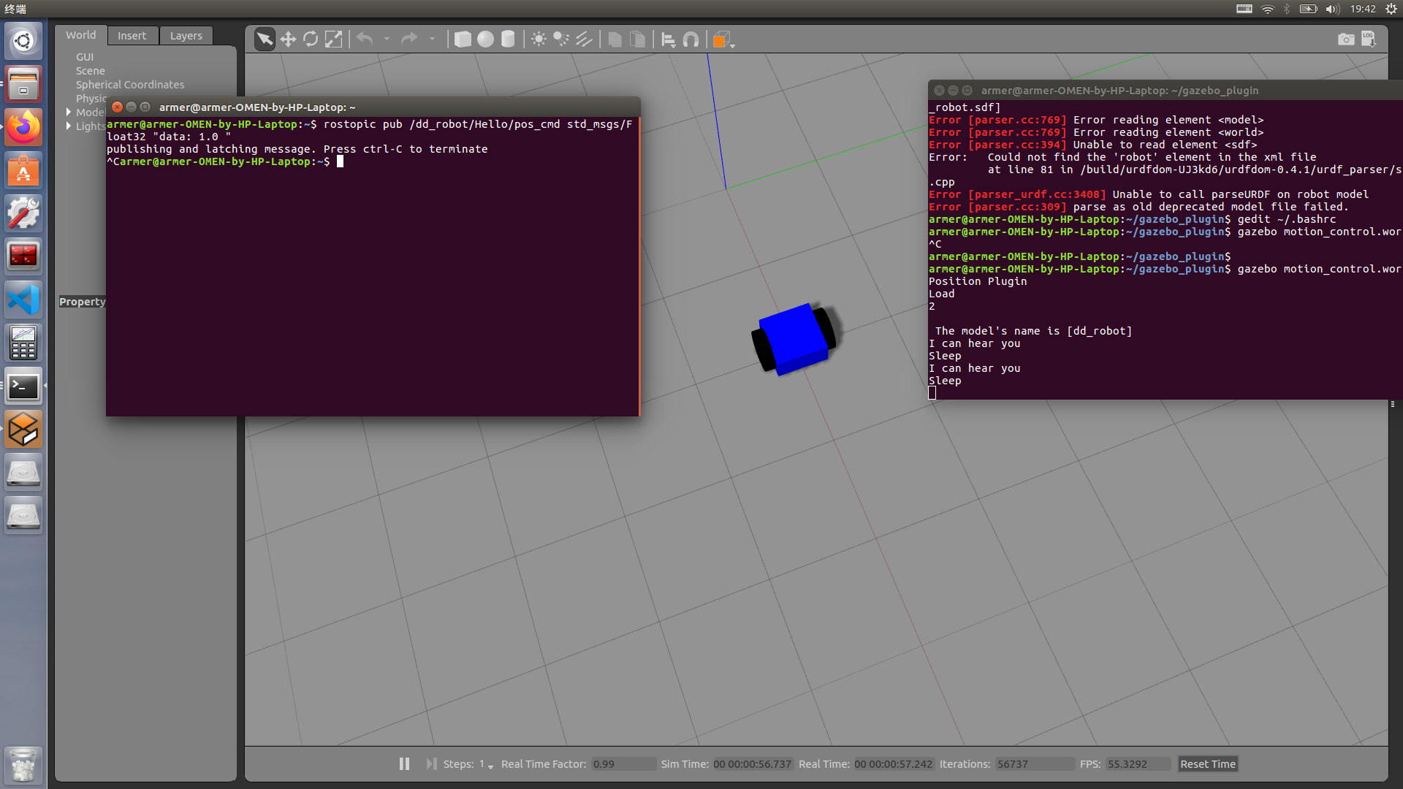Open the session gear menu in top bar
The height and width of the screenshot is (789, 1403).
click(x=1391, y=9)
